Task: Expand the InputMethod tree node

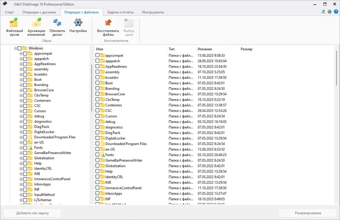Action: point(21,195)
